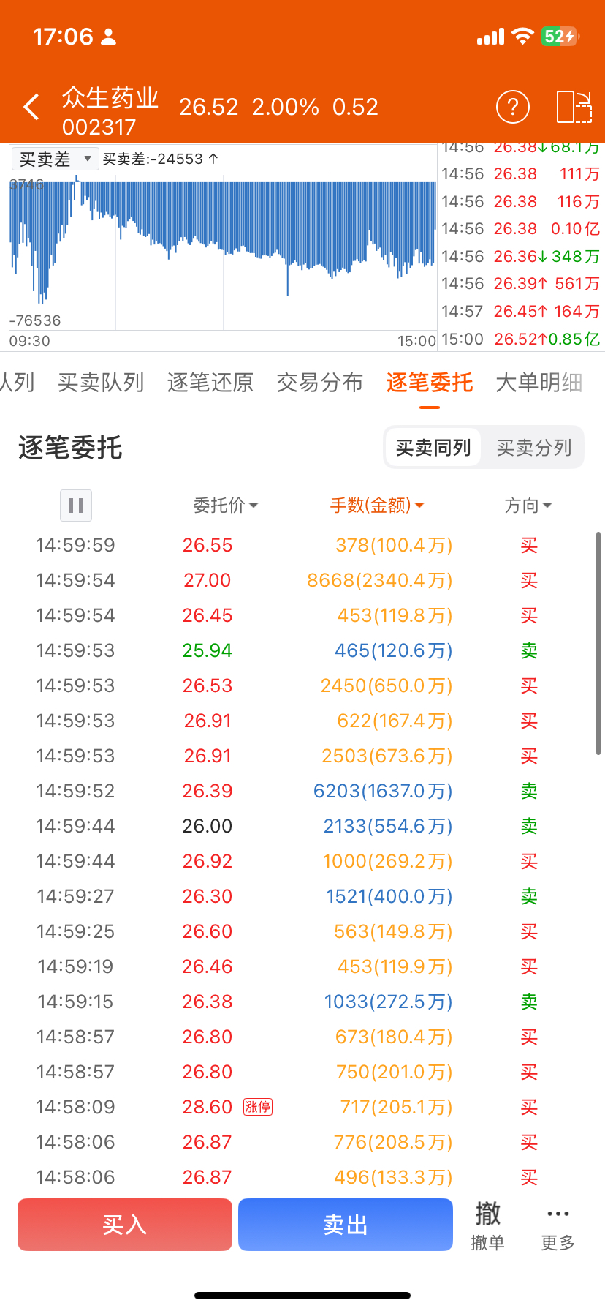Image resolution: width=605 pixels, height=1311 pixels.
Task: Tap the 26.46 order at 14:59:19
Action: click(302, 966)
